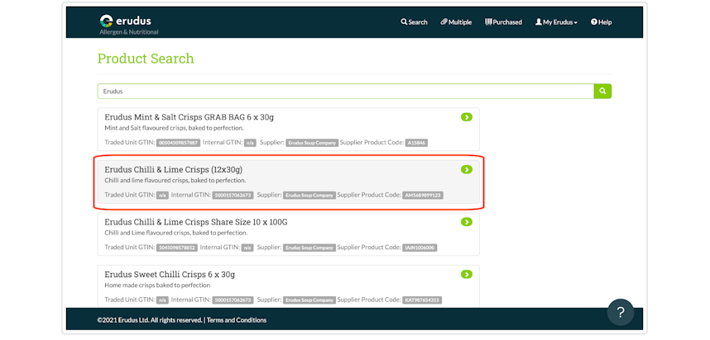Viewport: 710px width, 340px height.
Task: Click Erudus Soup Company badge in Share Size row
Action: (x=309, y=248)
